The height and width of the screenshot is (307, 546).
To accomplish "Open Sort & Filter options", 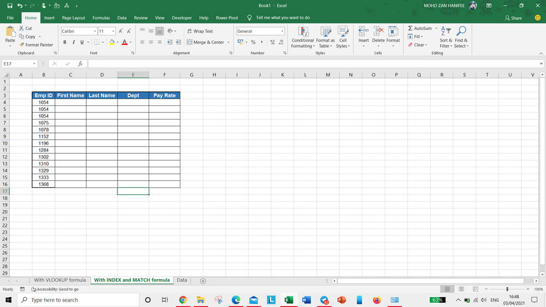I will point(446,37).
